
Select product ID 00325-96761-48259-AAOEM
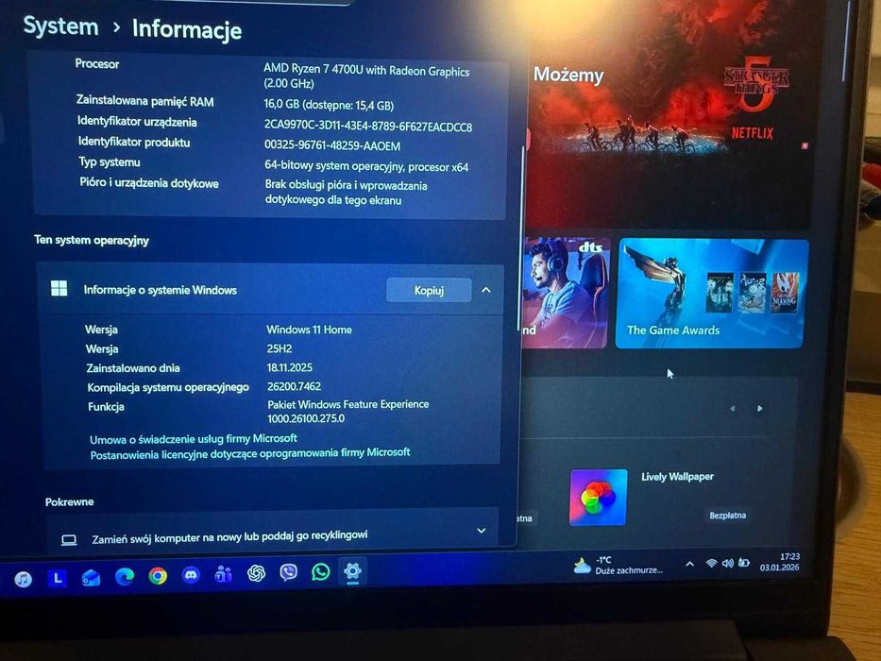point(332,145)
